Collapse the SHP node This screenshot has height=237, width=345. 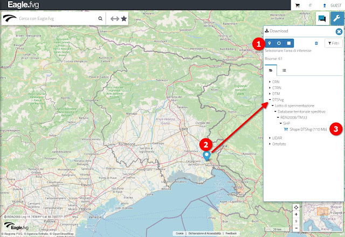280,123
